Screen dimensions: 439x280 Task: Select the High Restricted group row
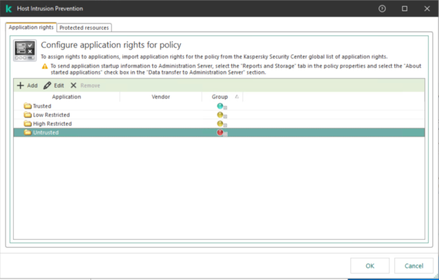click(219, 124)
